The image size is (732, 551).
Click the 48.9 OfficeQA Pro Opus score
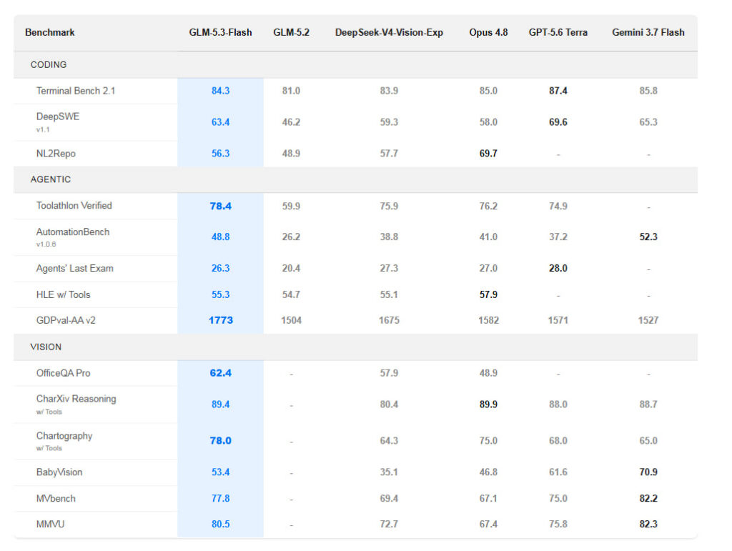488,373
